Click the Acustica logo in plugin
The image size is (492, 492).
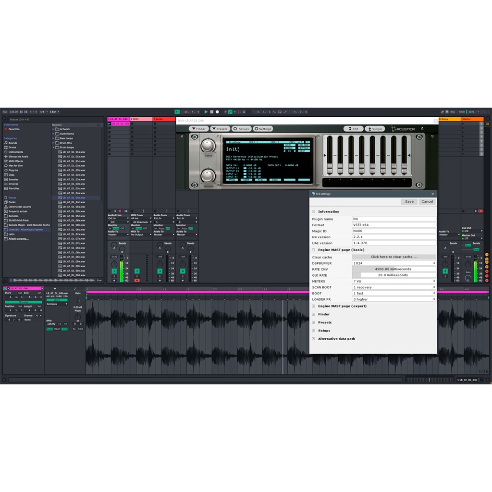point(403,129)
